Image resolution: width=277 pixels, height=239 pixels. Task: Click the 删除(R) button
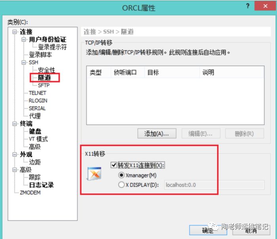245,133
